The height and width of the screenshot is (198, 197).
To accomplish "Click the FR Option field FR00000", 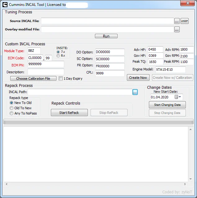I will [x=110, y=66].
